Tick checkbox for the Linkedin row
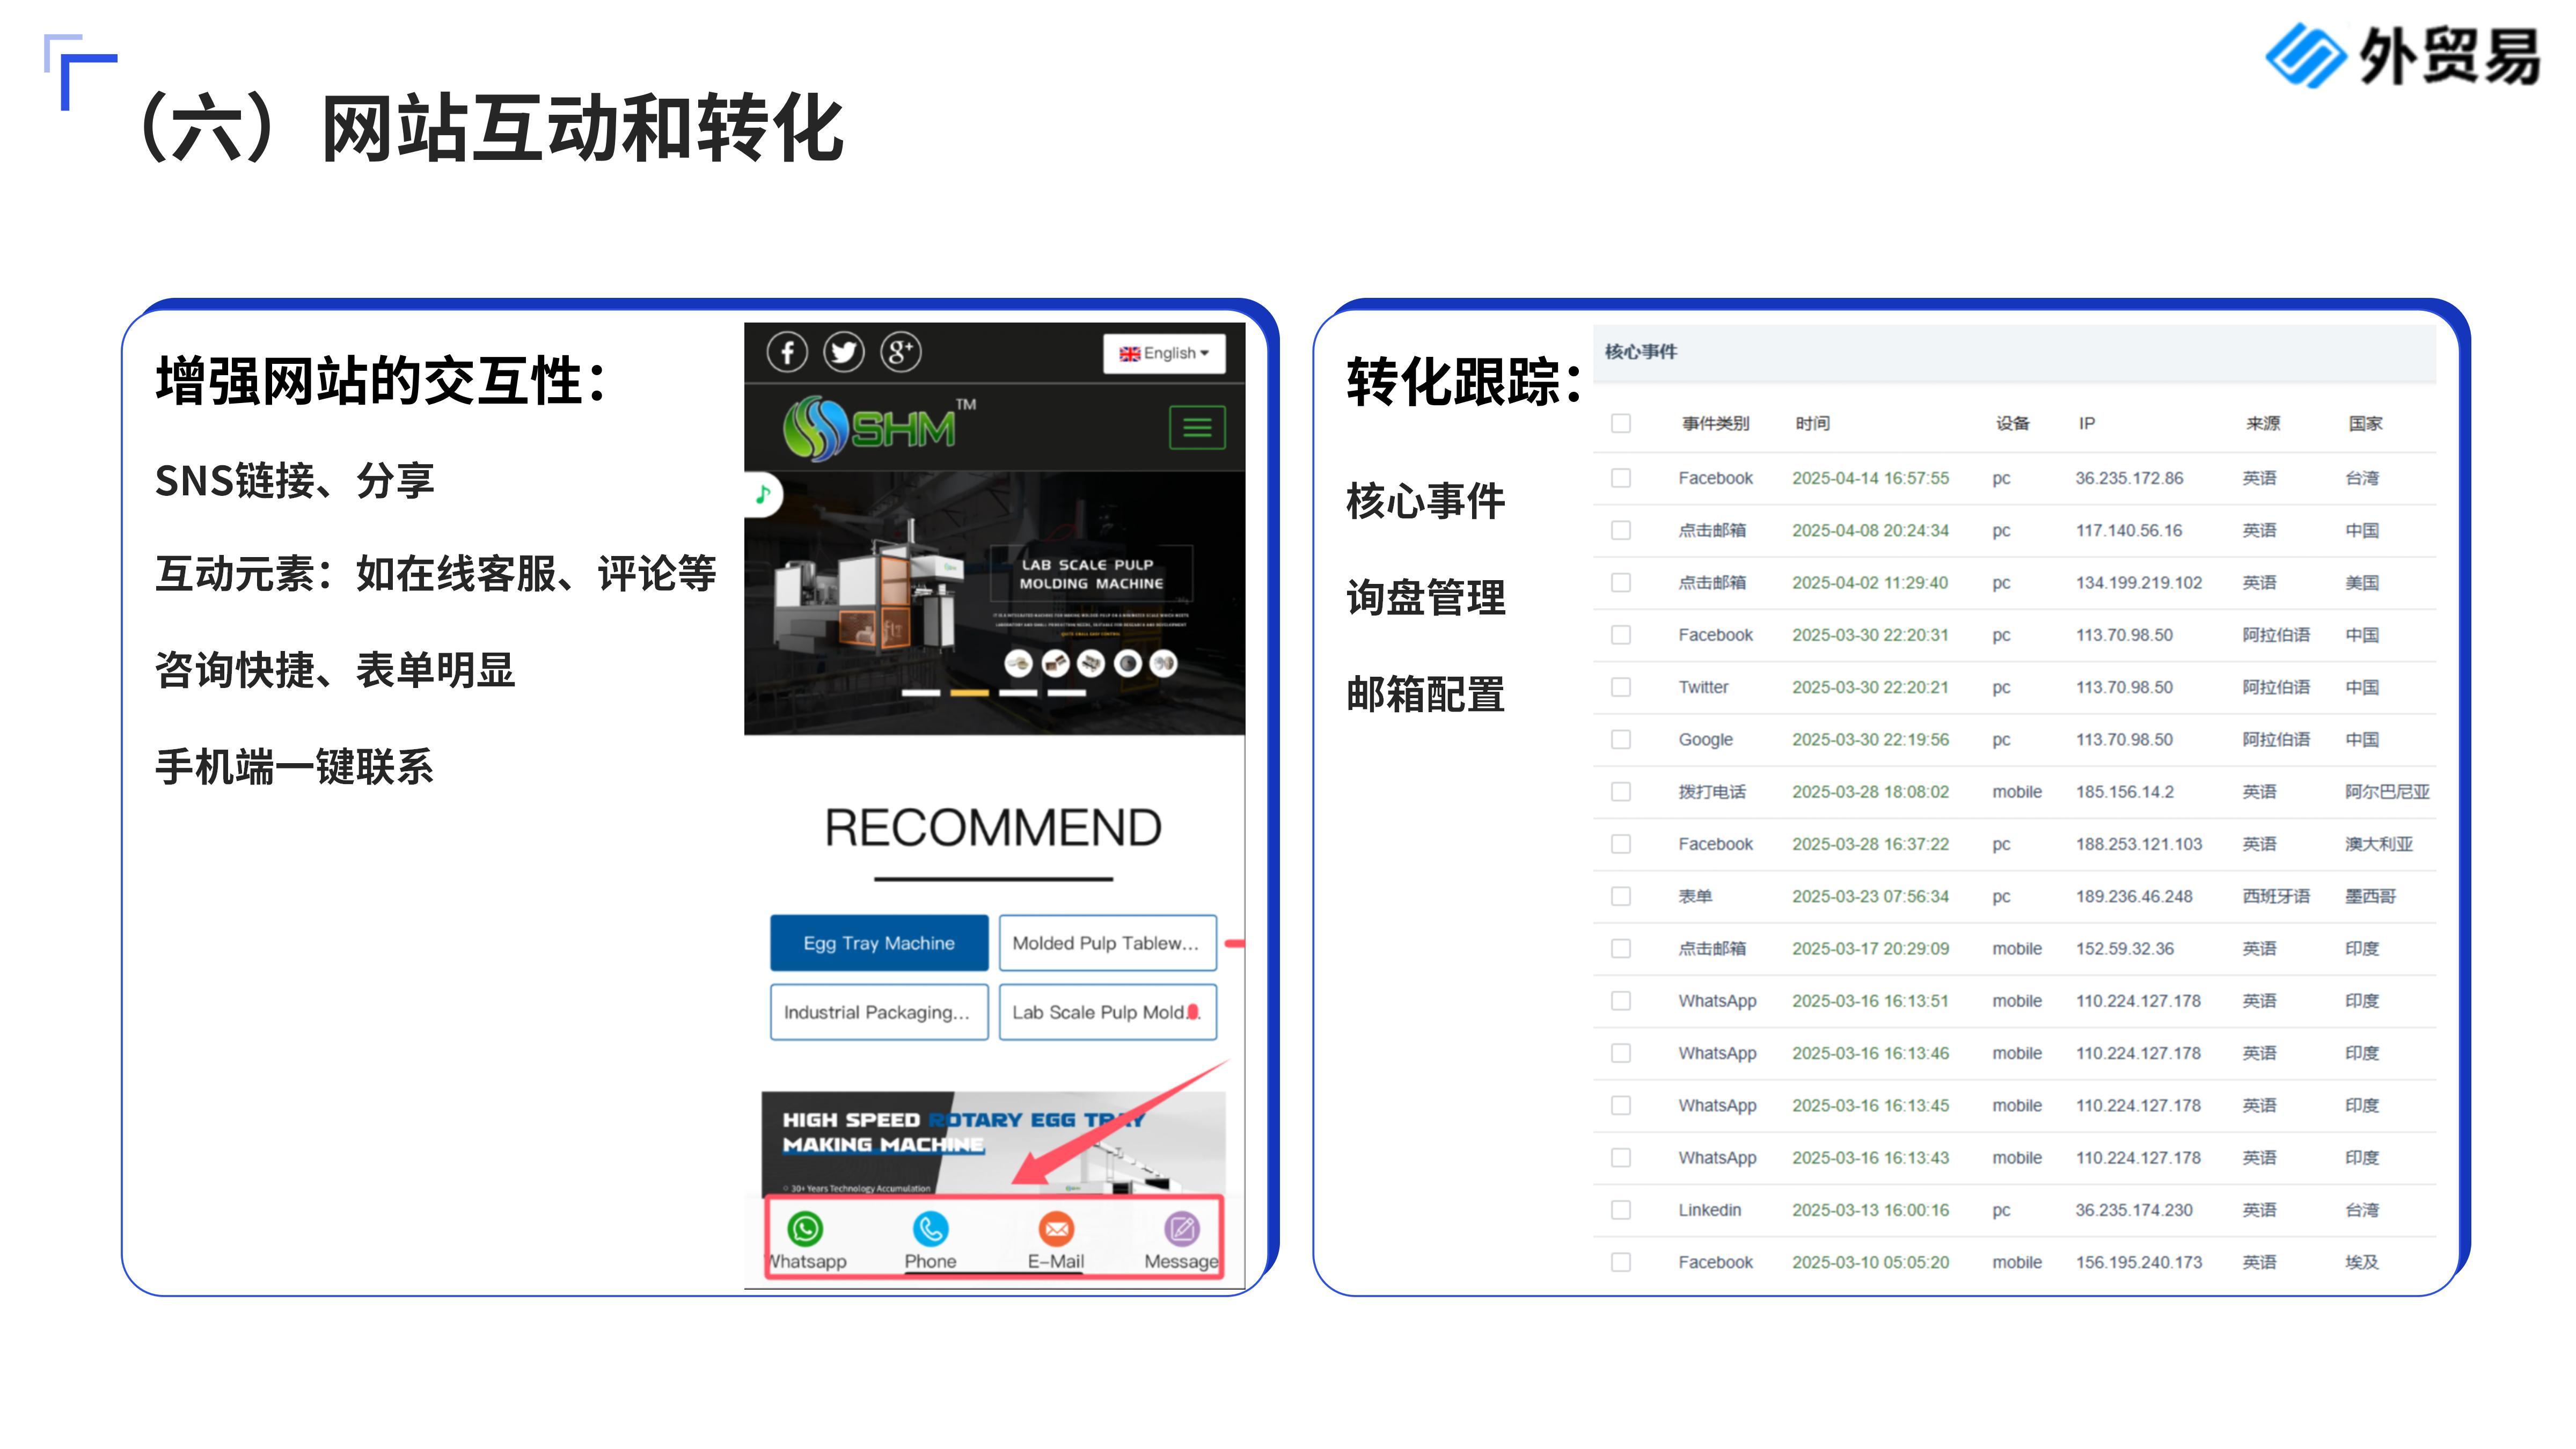Viewport: 2576px width, 1449px height. [1621, 1210]
